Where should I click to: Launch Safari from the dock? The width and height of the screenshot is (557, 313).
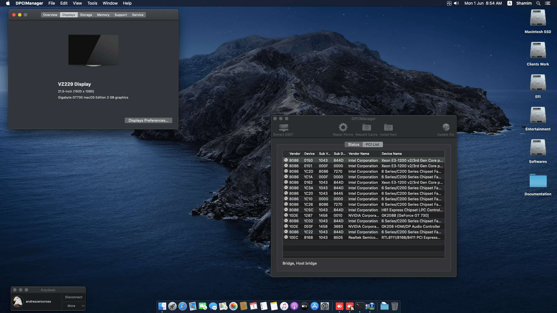[x=182, y=306]
